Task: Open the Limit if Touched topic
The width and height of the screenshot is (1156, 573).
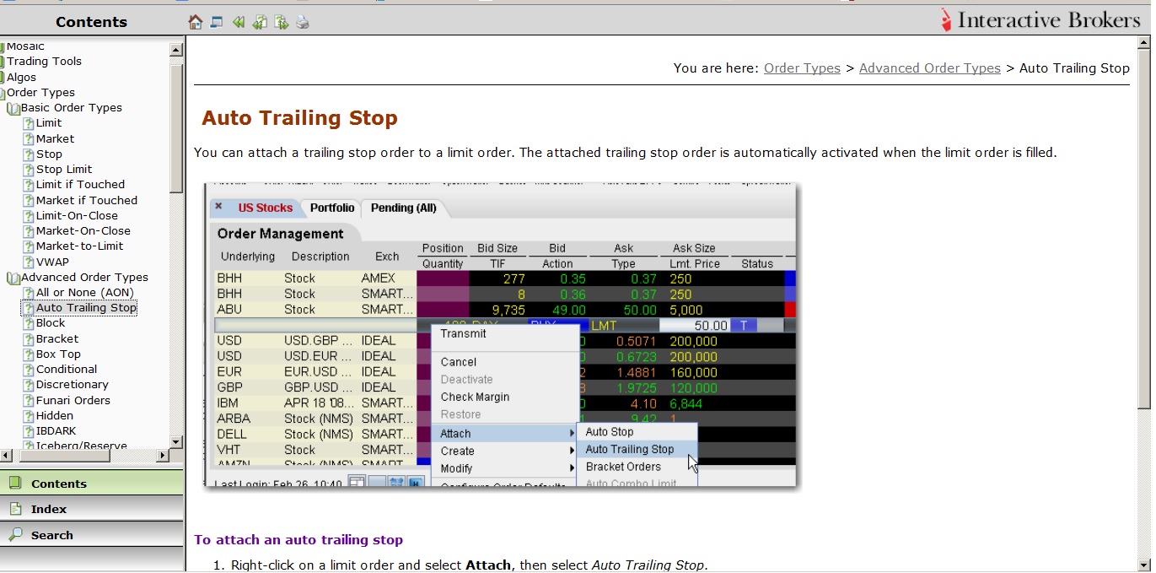Action: [x=80, y=185]
